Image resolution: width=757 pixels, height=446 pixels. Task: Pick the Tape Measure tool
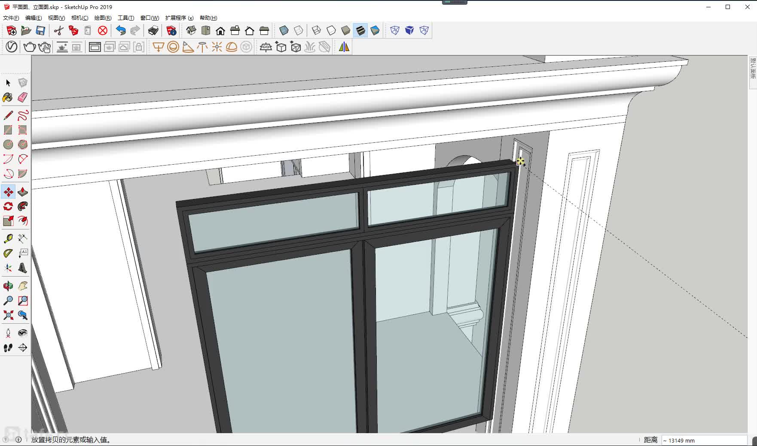(x=8, y=239)
